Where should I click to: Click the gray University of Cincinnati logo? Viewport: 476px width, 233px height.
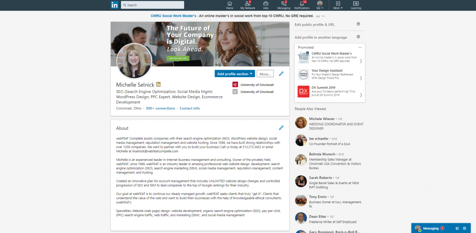pos(235,92)
